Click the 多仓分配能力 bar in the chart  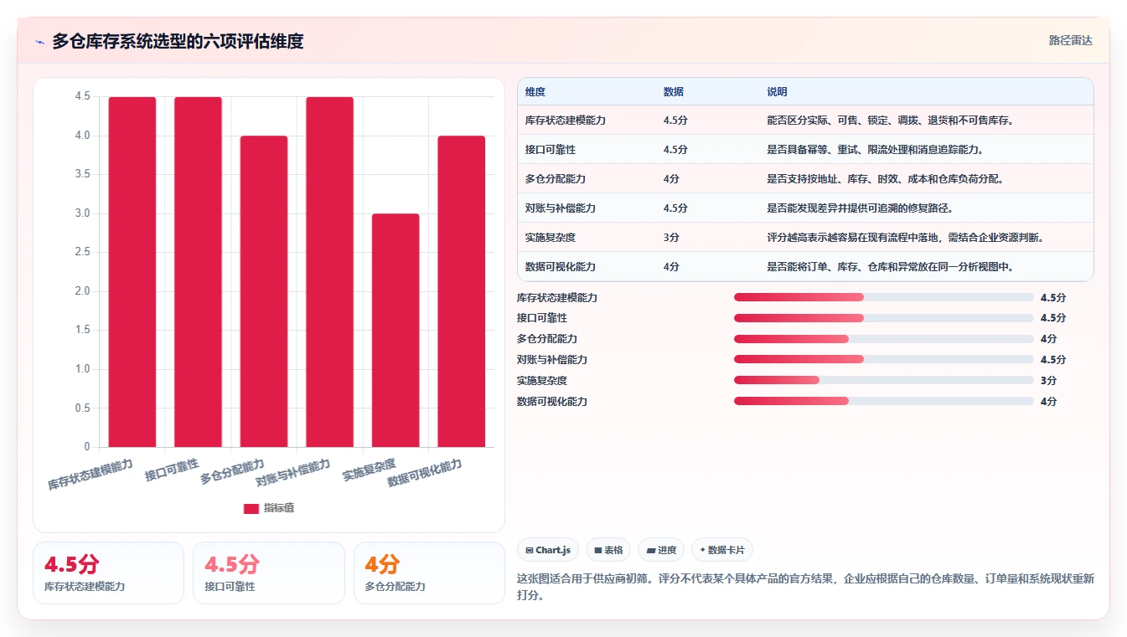tap(264, 291)
